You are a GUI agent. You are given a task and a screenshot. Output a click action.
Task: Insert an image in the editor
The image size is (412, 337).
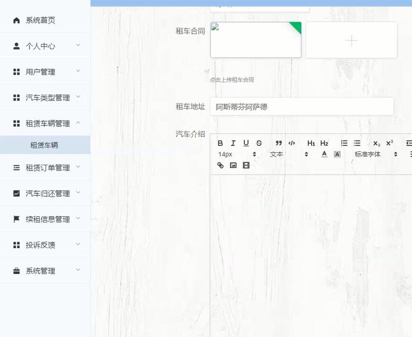233,165
